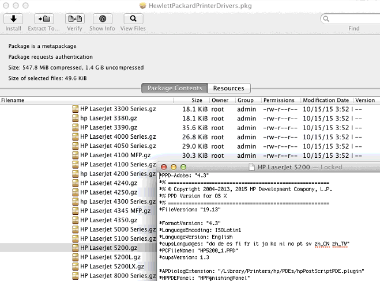This screenshot has width=380, height=281.
Task: Select the HP LaserJet 4240.gz file icon
Action: [x=76, y=183]
